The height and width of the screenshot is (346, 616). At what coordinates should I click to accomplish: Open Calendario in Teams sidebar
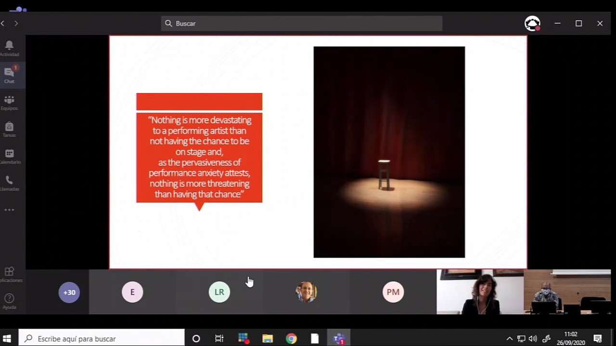9,156
